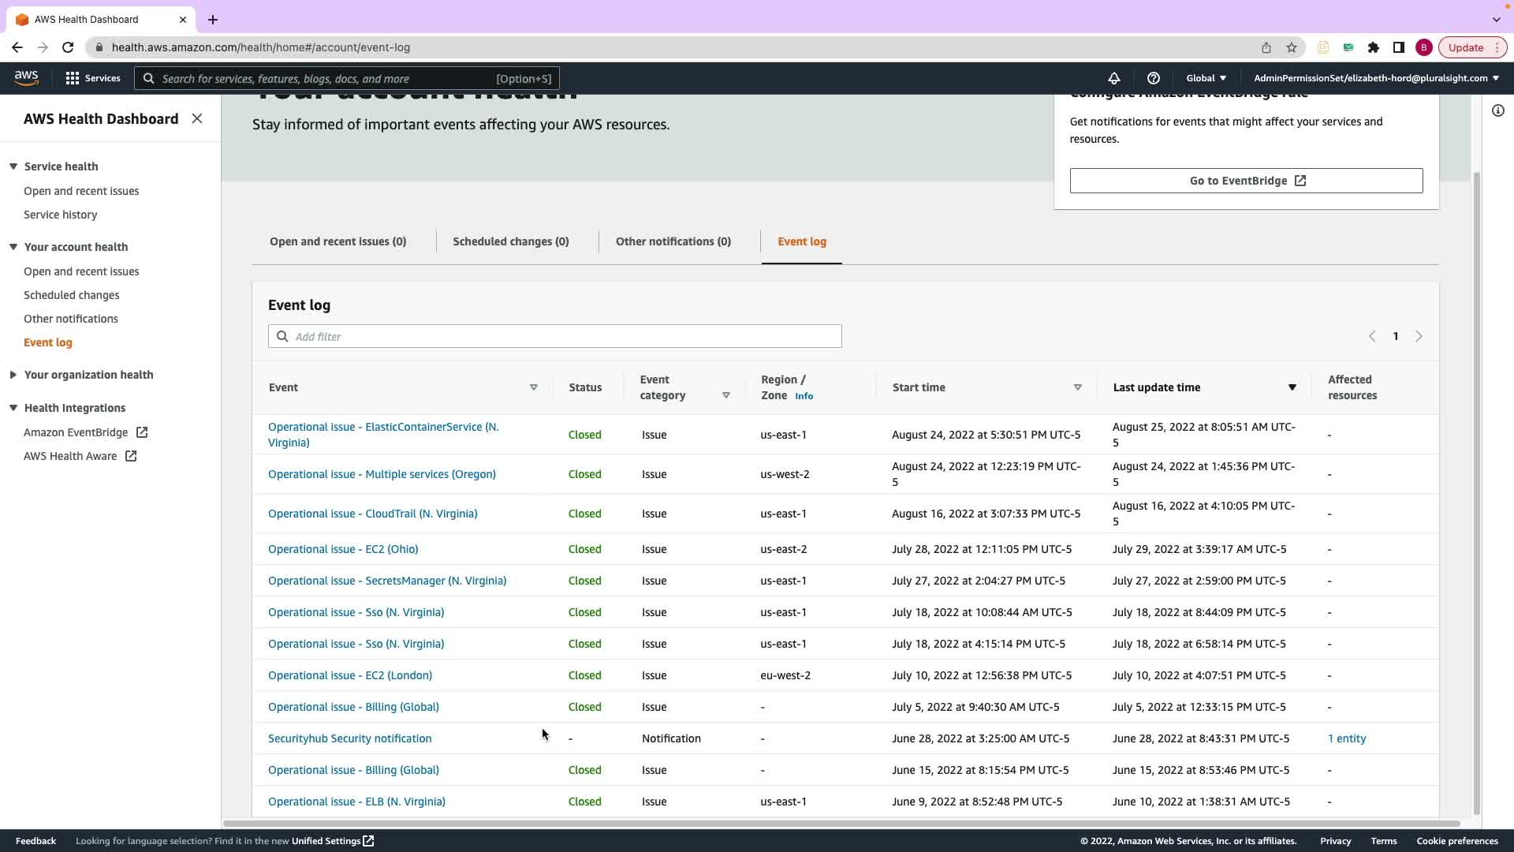The height and width of the screenshot is (852, 1514).
Task: Click the AWS logo home icon
Action: coord(26,78)
